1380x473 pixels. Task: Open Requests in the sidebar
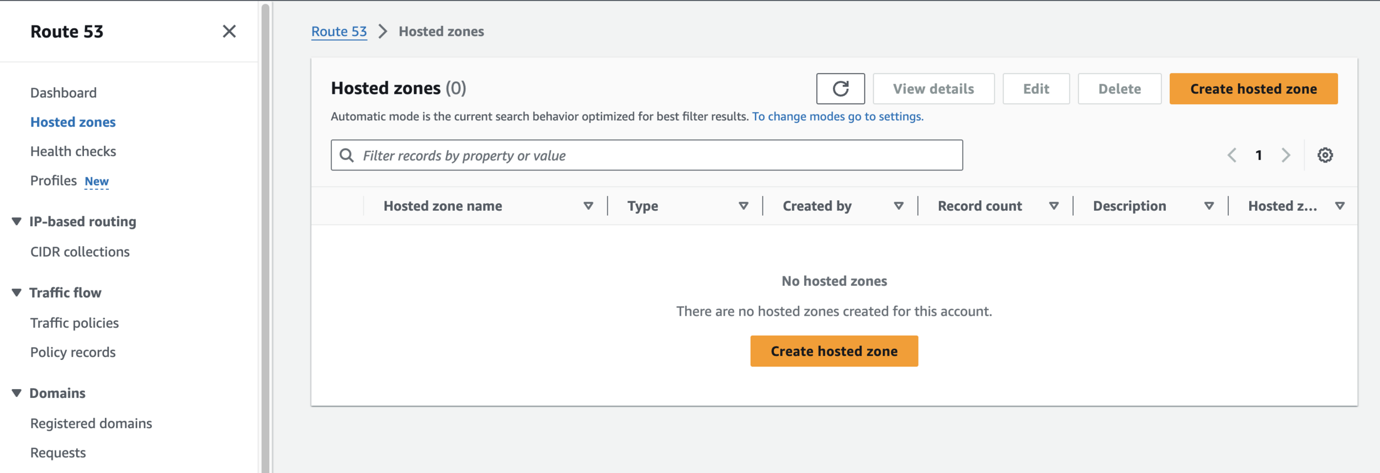58,453
